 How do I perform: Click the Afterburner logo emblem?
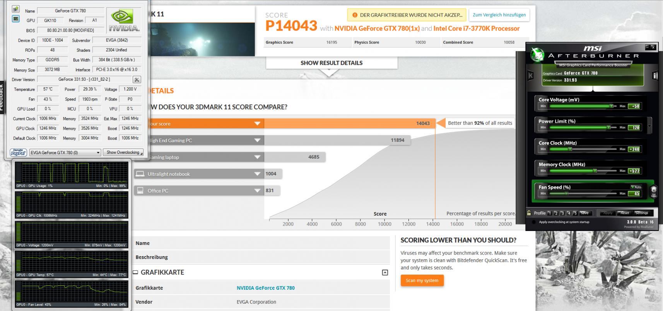(537, 54)
